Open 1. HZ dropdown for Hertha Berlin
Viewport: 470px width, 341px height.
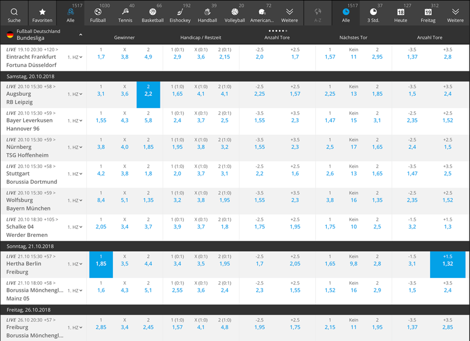click(75, 264)
